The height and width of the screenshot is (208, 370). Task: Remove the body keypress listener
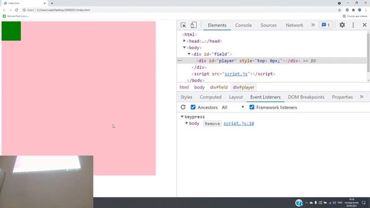(x=212, y=124)
